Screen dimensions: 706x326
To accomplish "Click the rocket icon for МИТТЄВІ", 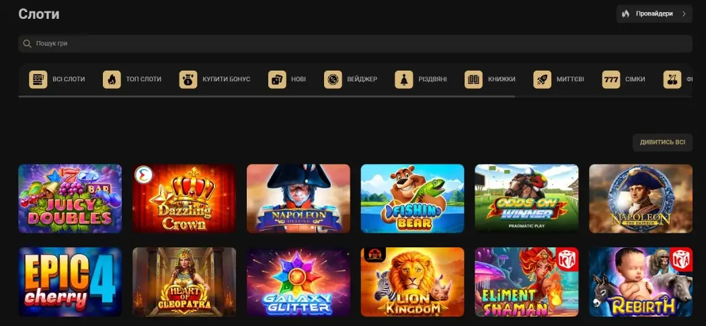I will (x=542, y=79).
